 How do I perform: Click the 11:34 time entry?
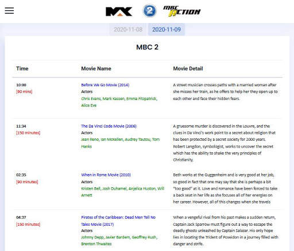tap(21, 126)
